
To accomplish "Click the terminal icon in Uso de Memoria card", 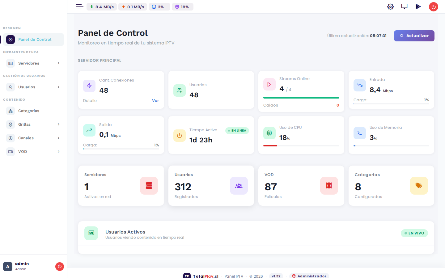I will click(x=360, y=133).
